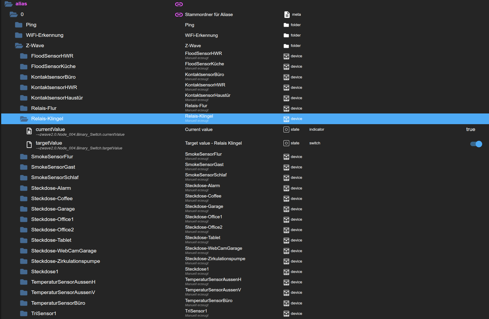
Task: Select the TemperaturSensorBüro tree item
Action: pyautogui.click(x=58, y=303)
